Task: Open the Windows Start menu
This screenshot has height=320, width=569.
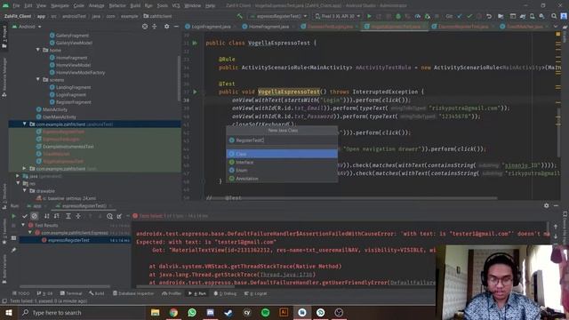Action: (9, 312)
